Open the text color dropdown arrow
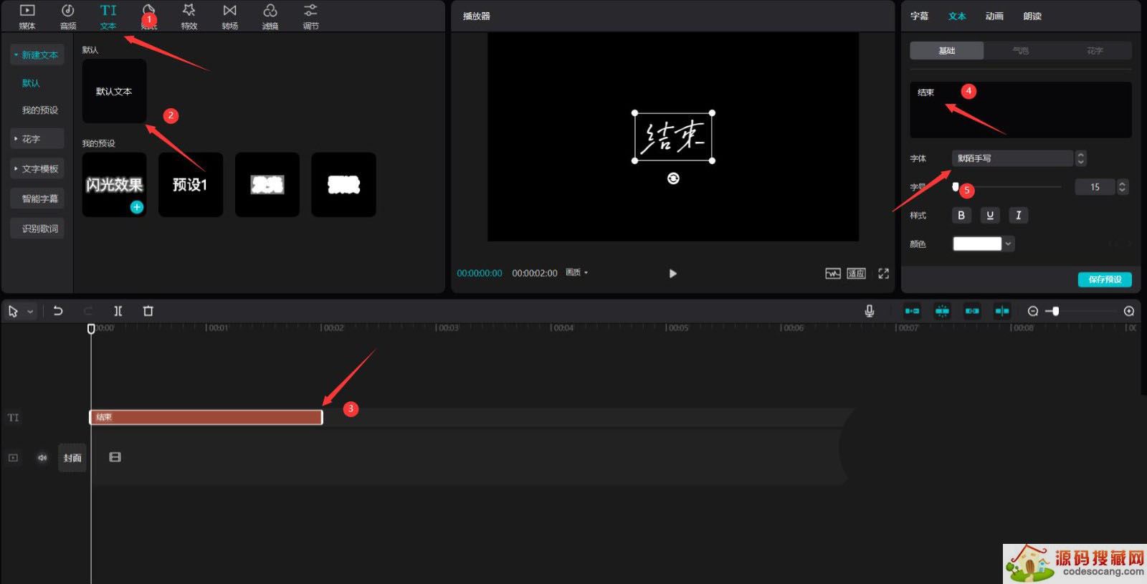Viewport: 1147px width, 584px height. (1009, 244)
